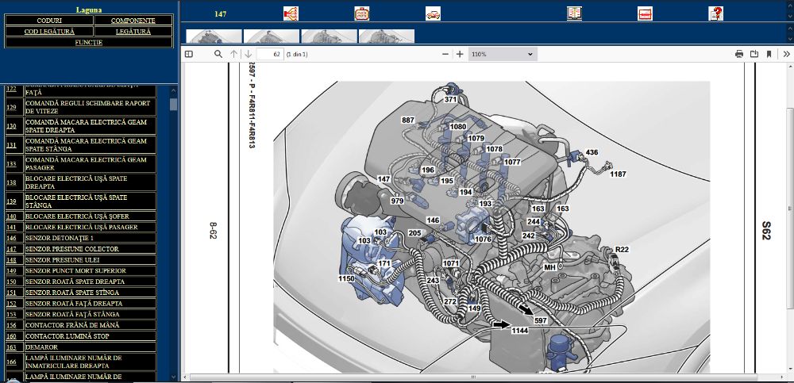794x383 pixels.
Task: Click the list scrollbar down arrow
Action: (174, 377)
